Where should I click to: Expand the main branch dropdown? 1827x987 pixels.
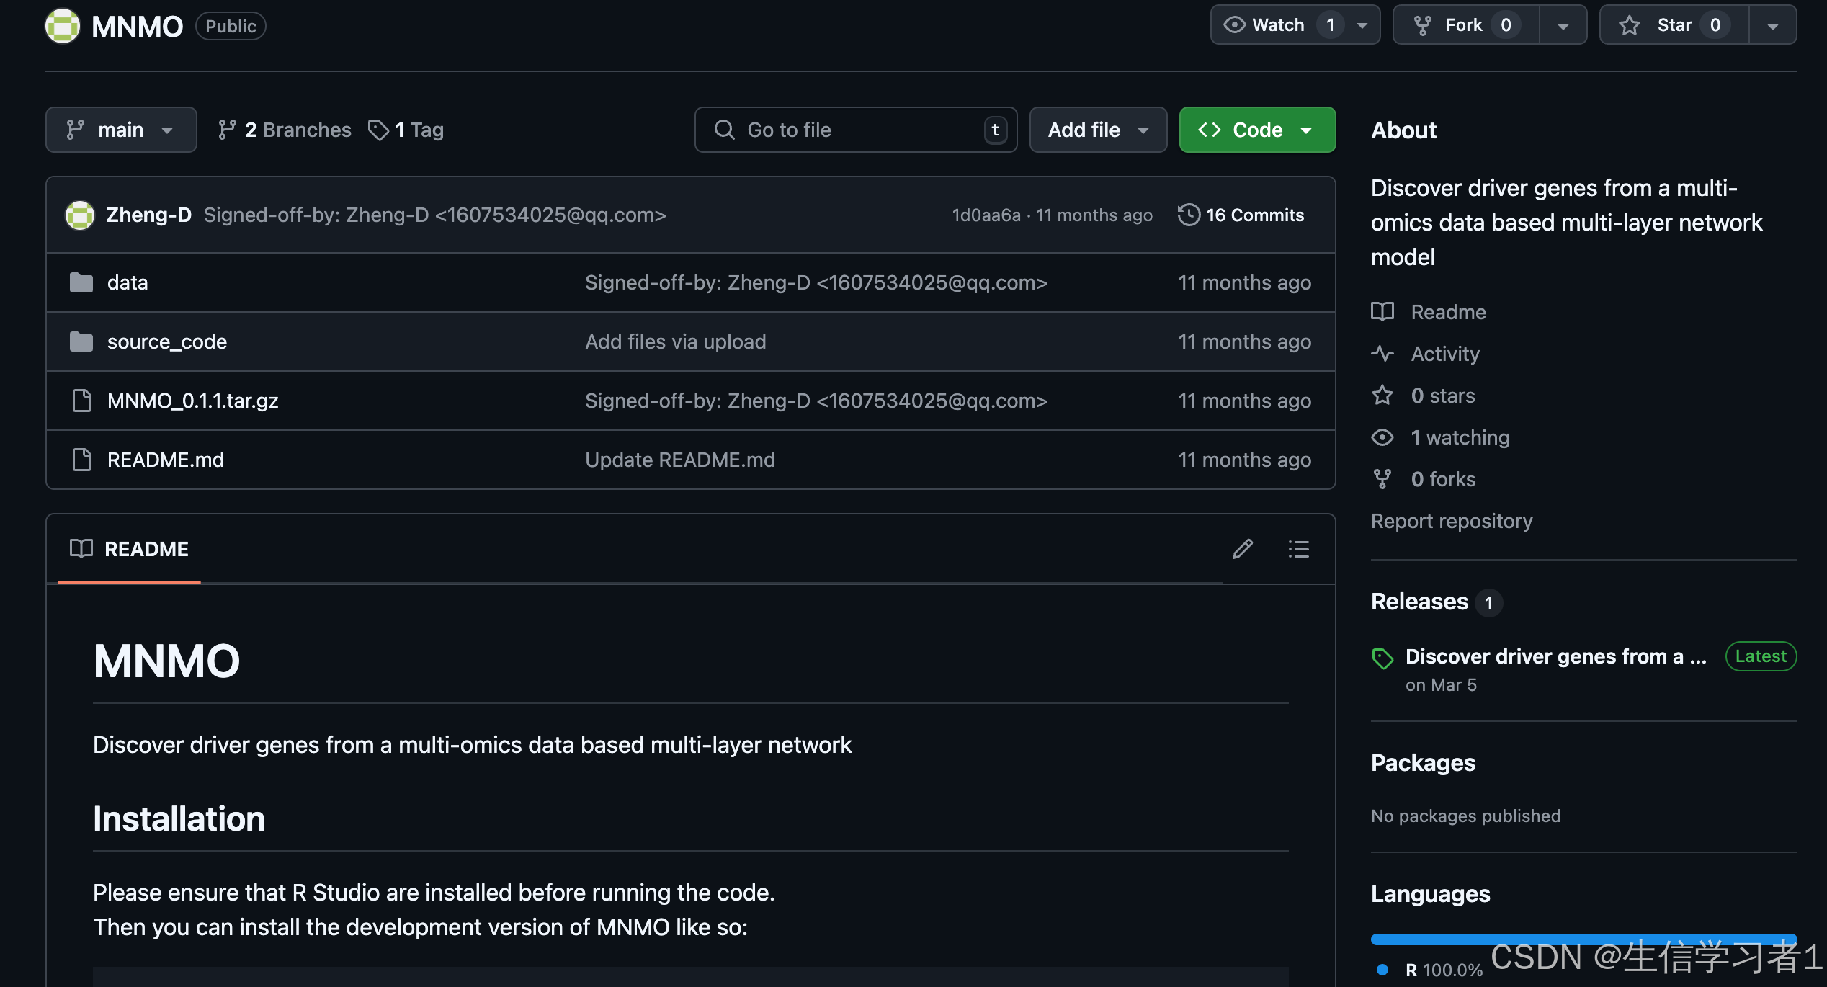tap(121, 130)
